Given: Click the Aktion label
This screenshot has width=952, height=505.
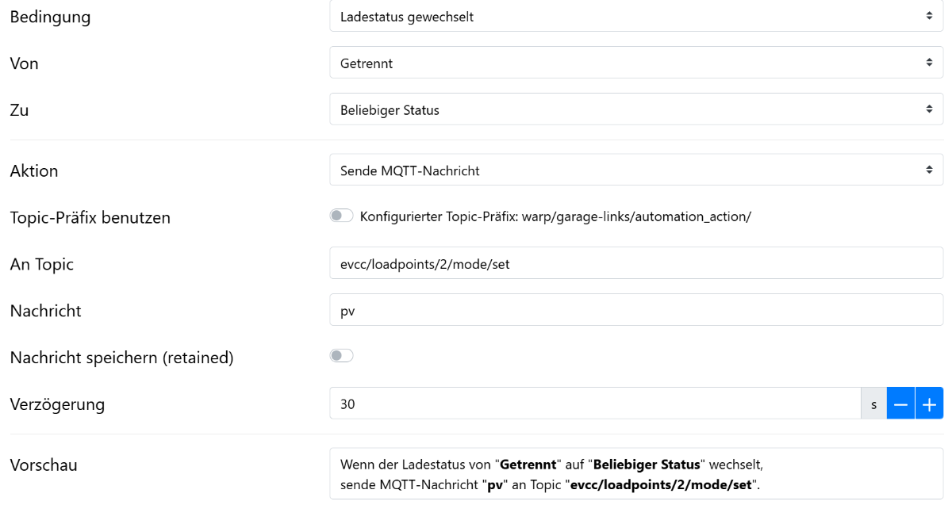Looking at the screenshot, I should click(34, 170).
